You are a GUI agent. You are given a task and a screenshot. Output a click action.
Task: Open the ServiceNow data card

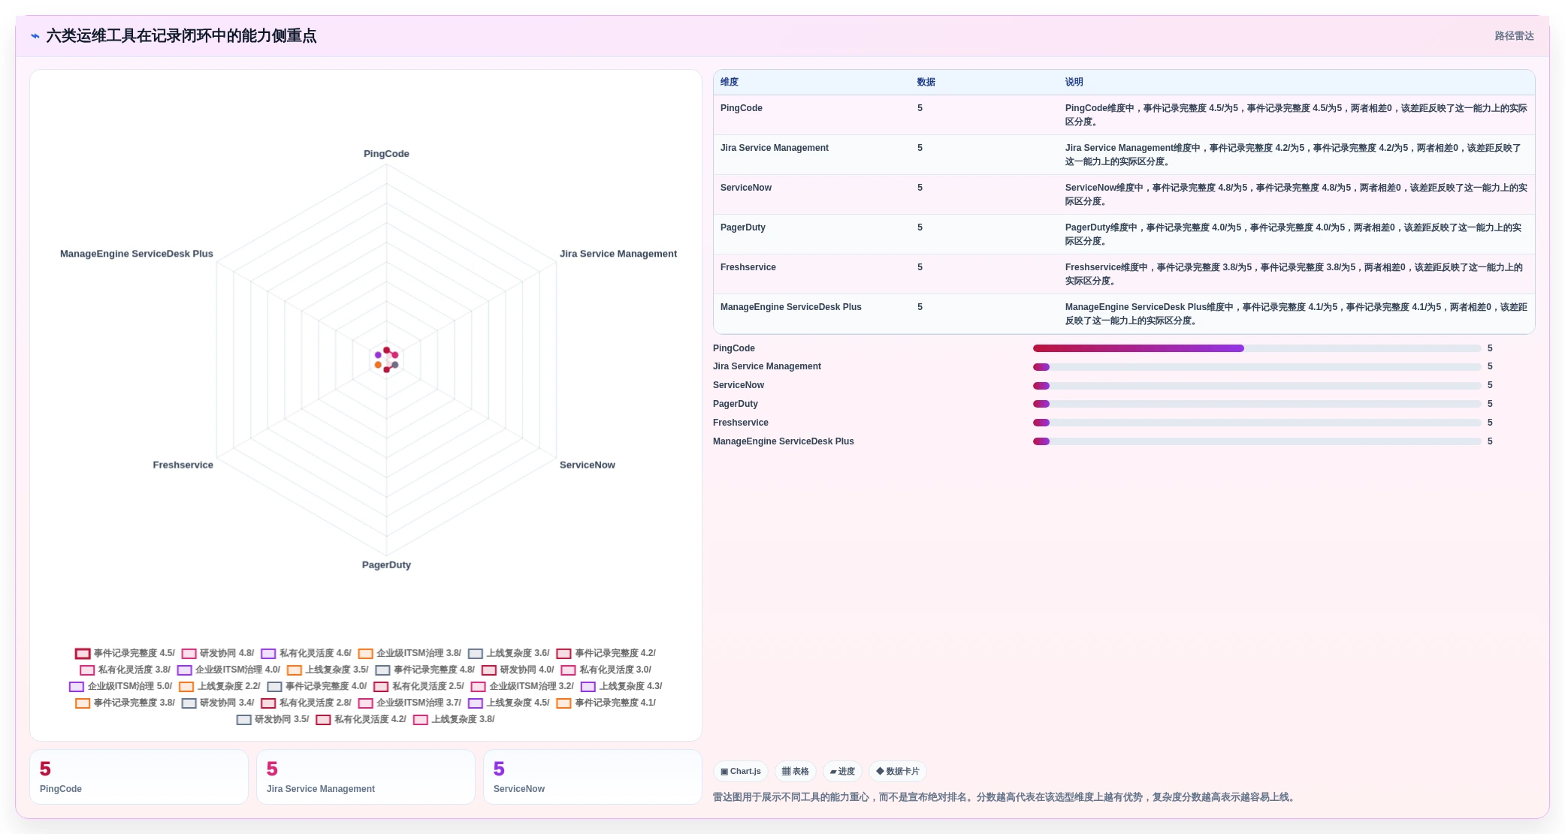coord(593,777)
